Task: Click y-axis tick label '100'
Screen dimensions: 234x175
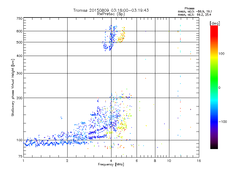Action: 19,140
